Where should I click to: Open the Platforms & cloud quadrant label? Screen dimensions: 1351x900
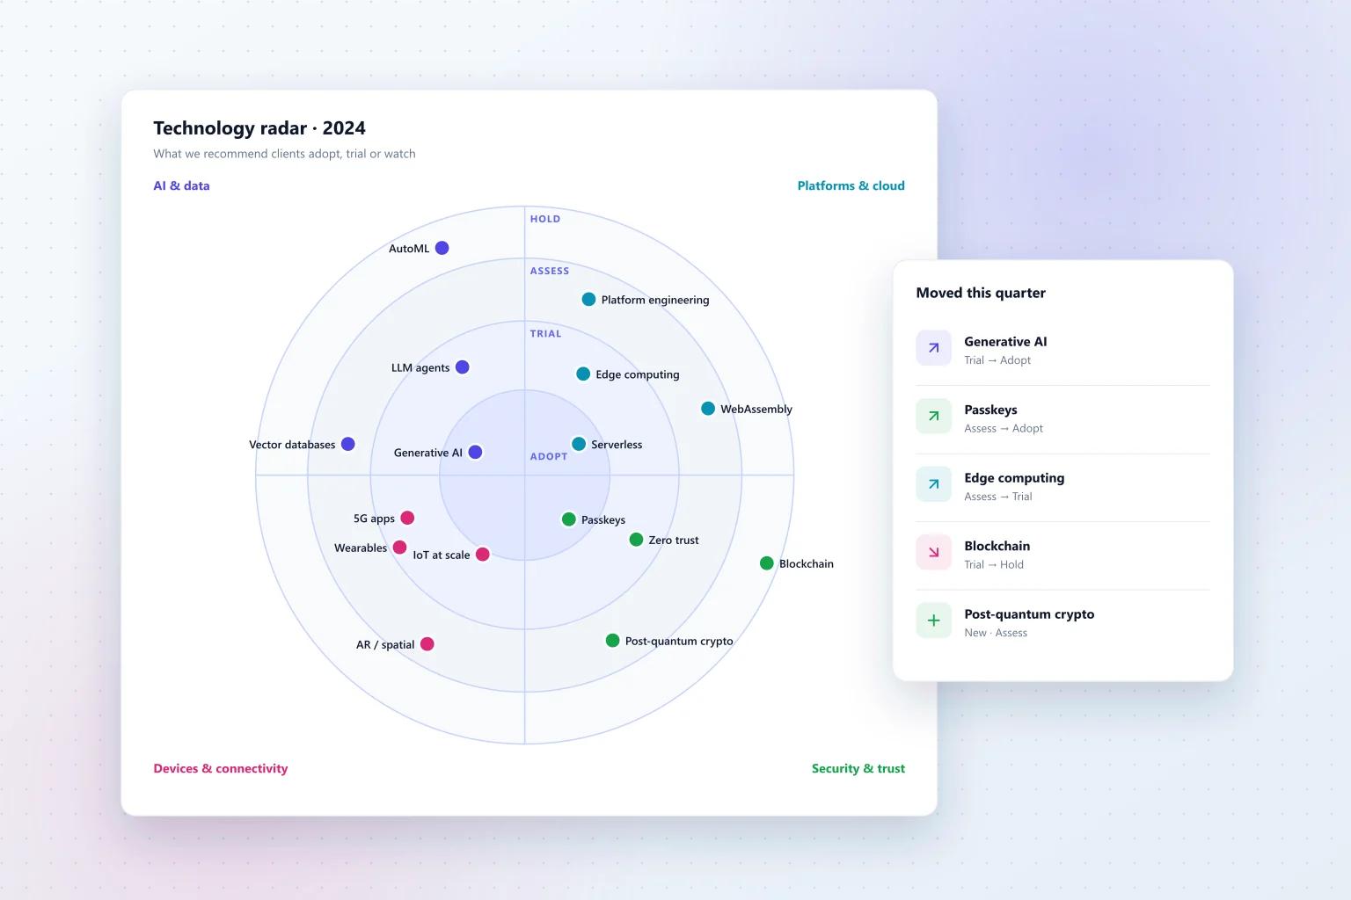click(851, 185)
